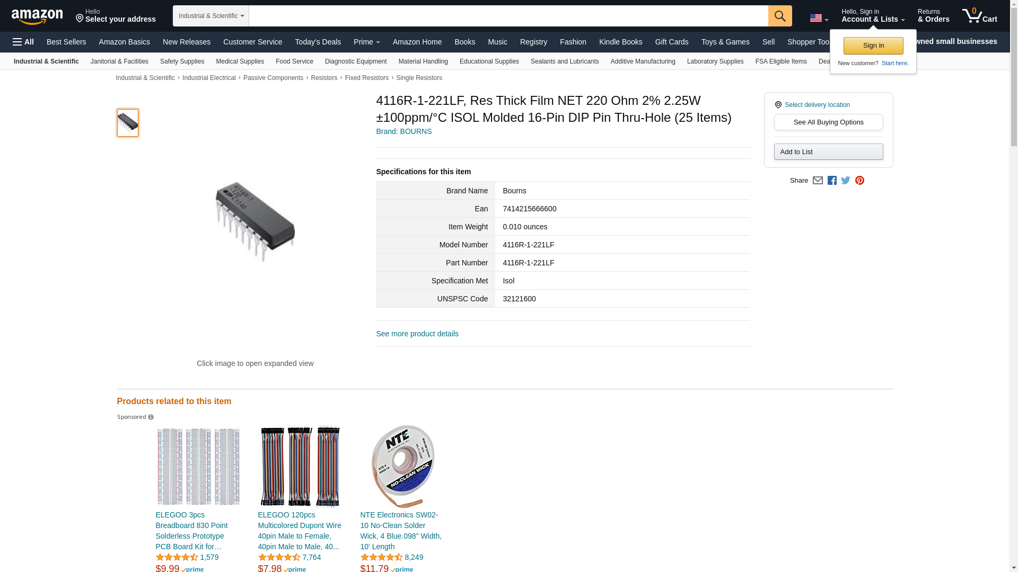The width and height of the screenshot is (1018, 572).
Task: Open the language flag dropdown
Action: tap(819, 18)
